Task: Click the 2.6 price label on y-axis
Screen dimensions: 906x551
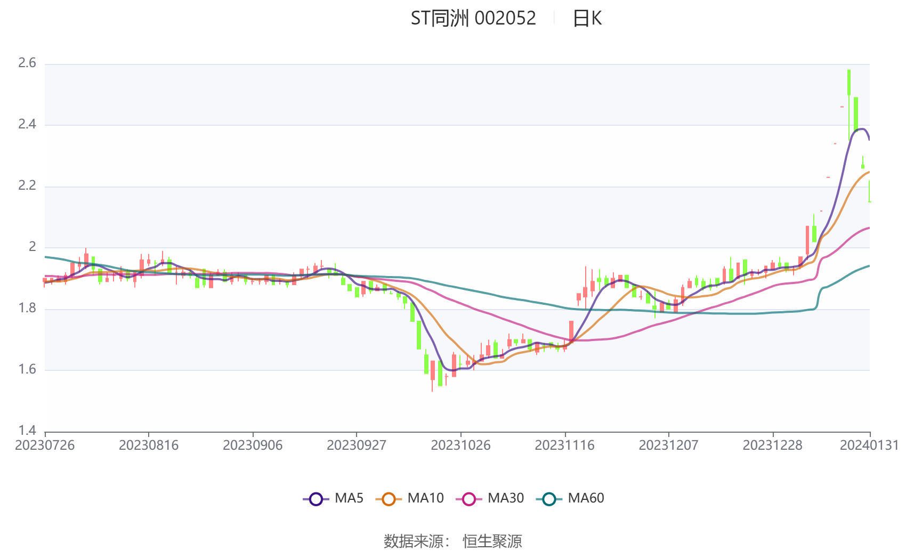Action: coord(27,63)
